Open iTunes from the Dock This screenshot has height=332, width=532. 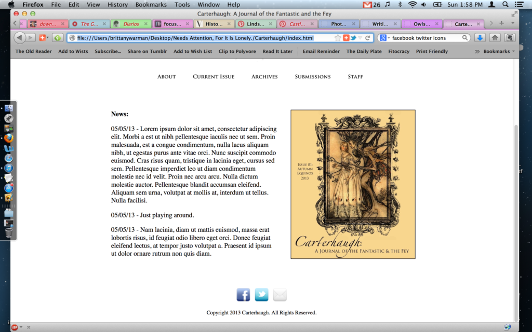pos(8,168)
